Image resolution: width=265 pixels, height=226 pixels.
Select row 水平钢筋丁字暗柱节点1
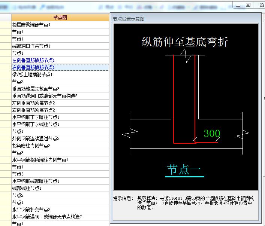pos(60,117)
